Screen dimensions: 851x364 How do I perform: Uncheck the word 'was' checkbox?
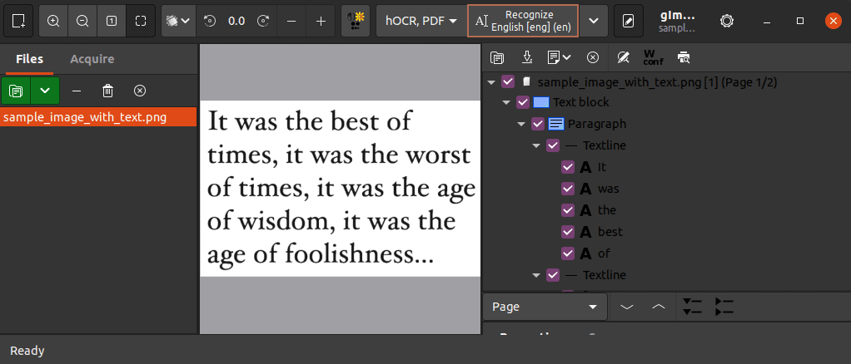coord(568,189)
